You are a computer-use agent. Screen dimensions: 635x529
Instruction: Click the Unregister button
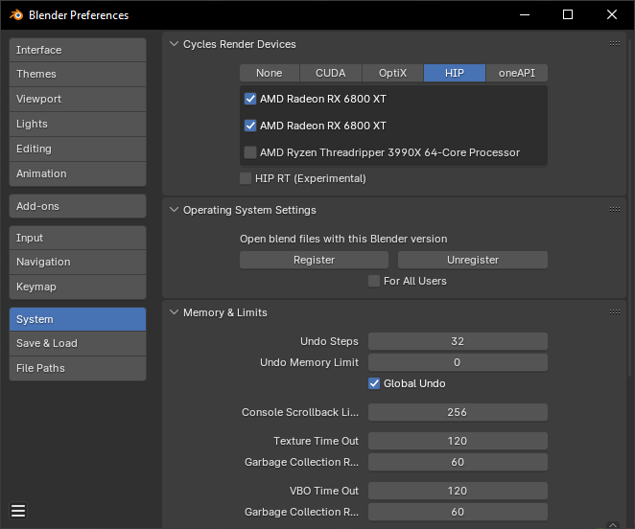pyautogui.click(x=473, y=260)
